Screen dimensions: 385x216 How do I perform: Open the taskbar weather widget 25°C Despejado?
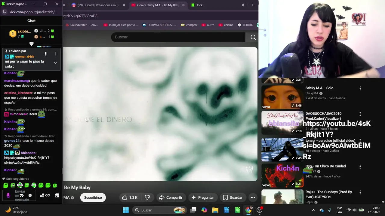click(17, 210)
